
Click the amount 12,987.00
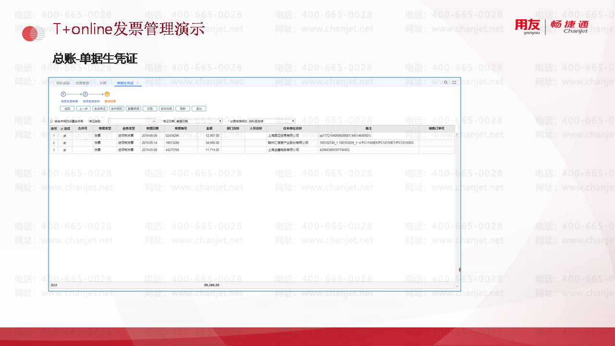[212, 136]
